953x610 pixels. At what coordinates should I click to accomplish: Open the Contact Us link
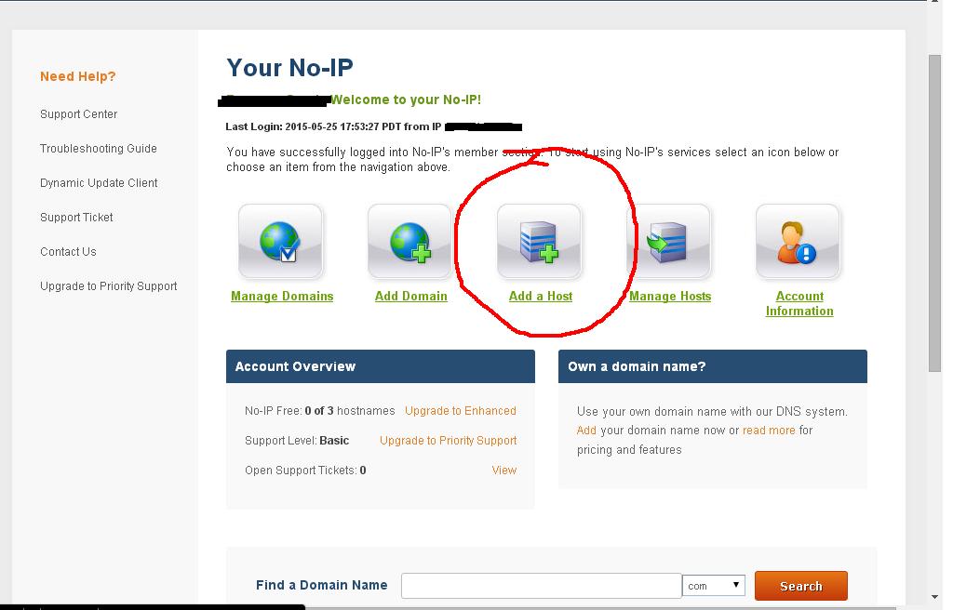point(68,252)
